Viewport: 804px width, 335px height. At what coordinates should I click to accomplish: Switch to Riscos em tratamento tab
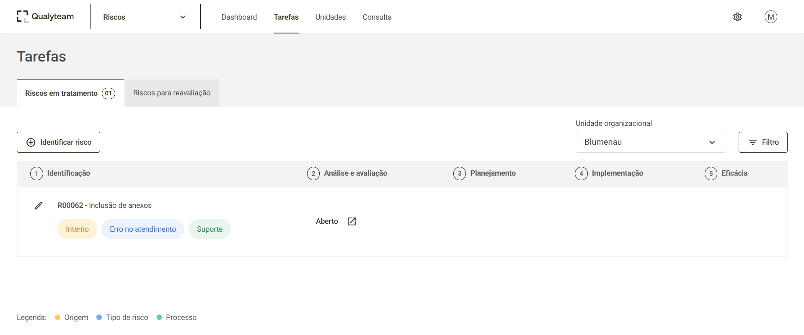[70, 93]
